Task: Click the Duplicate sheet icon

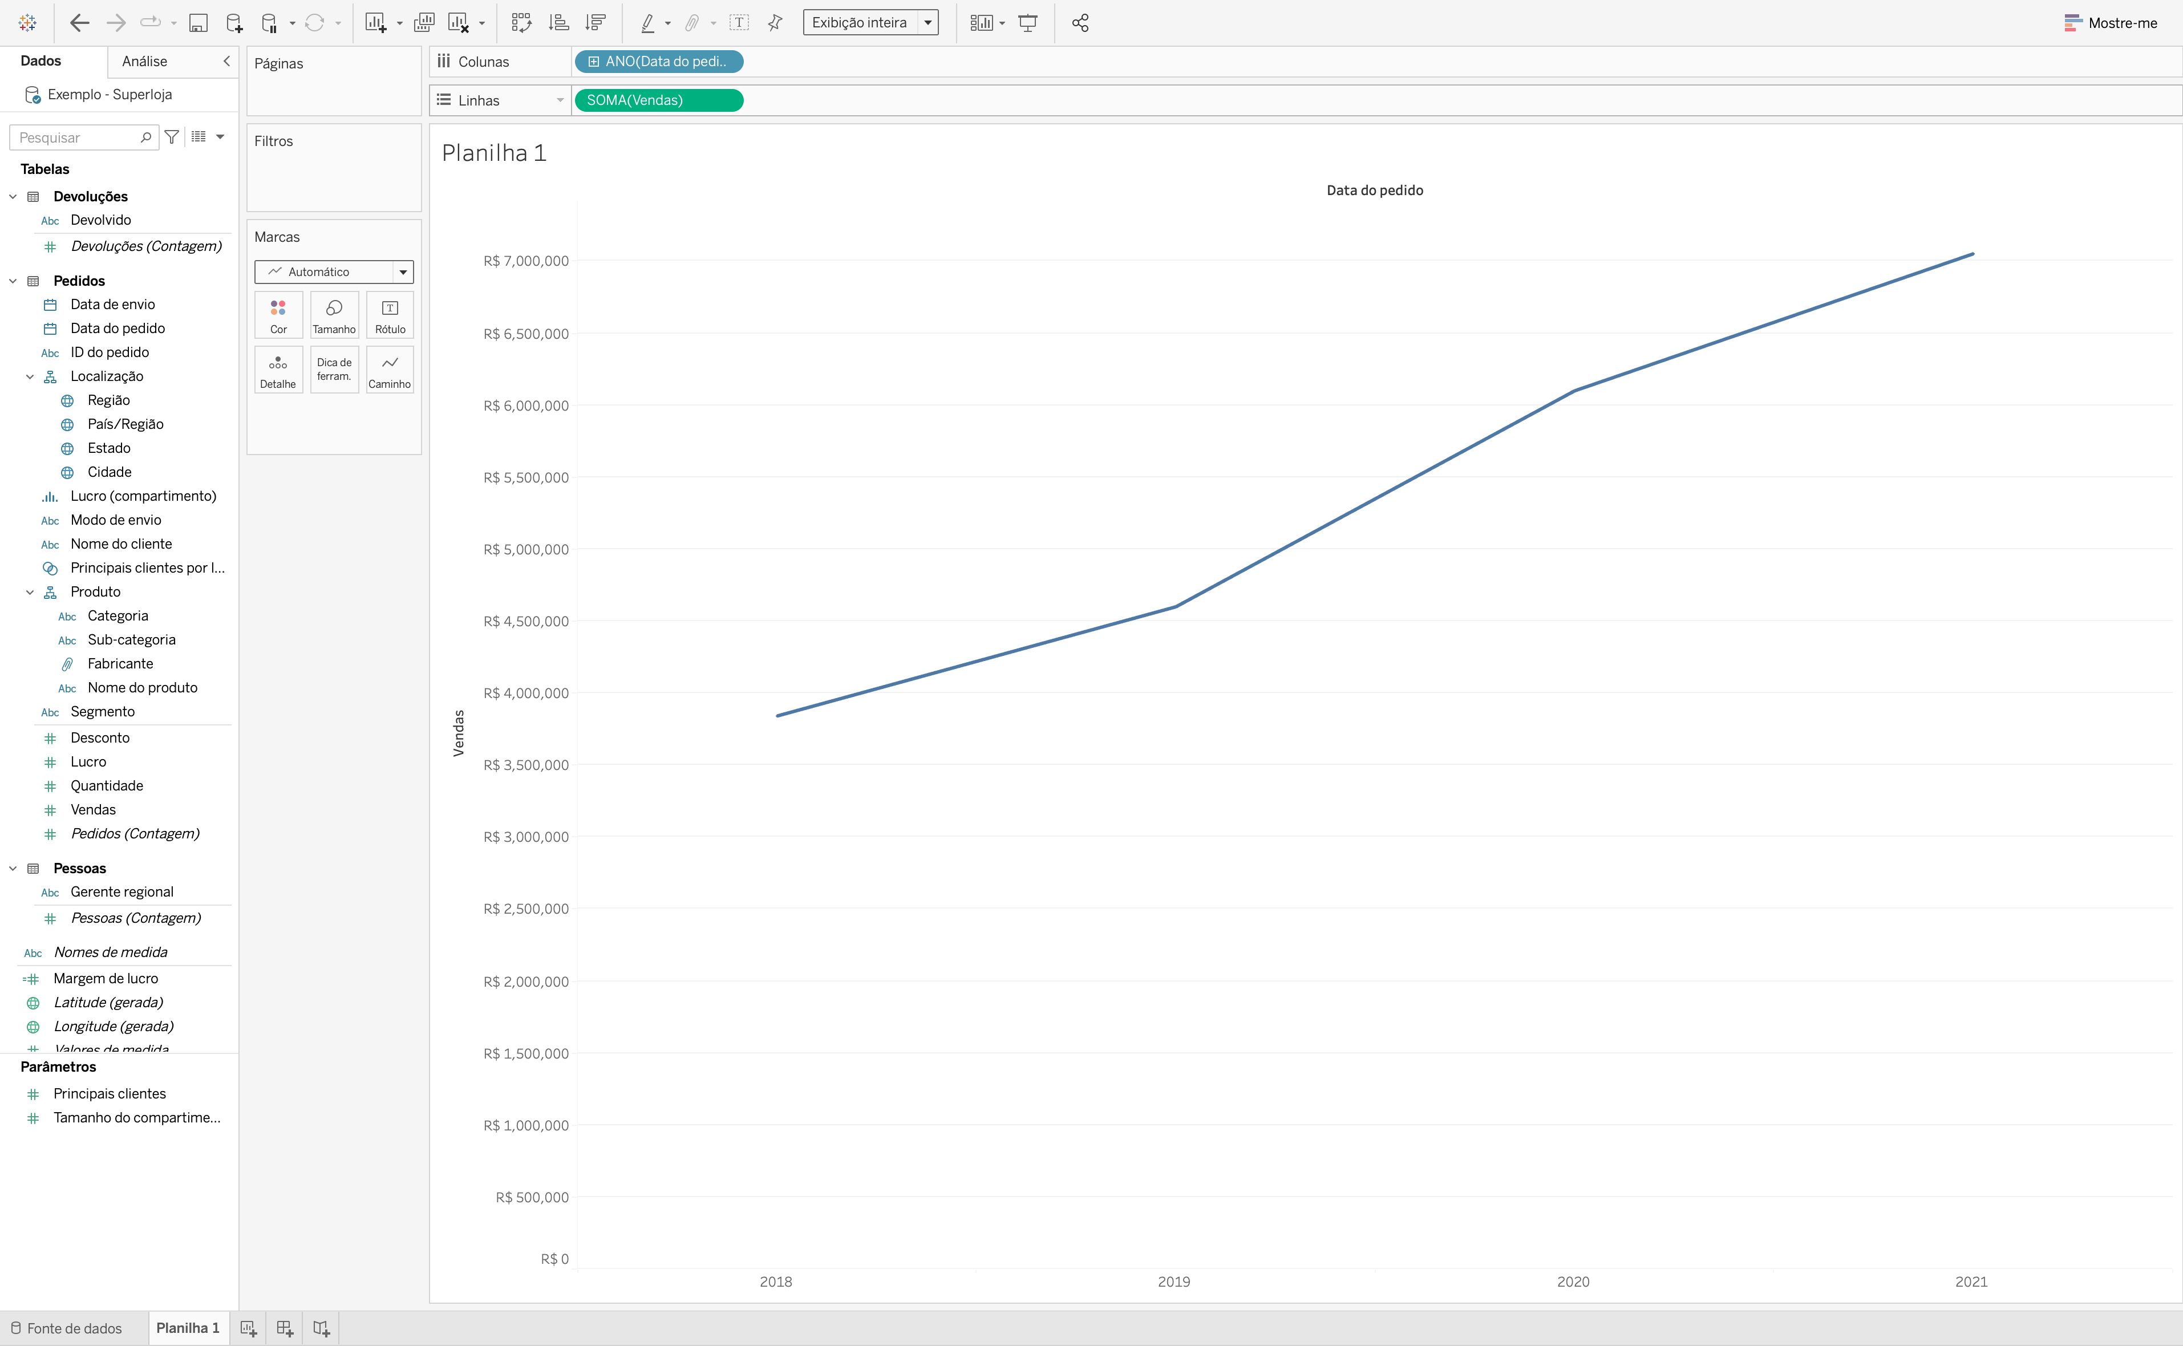Action: pyautogui.click(x=424, y=23)
